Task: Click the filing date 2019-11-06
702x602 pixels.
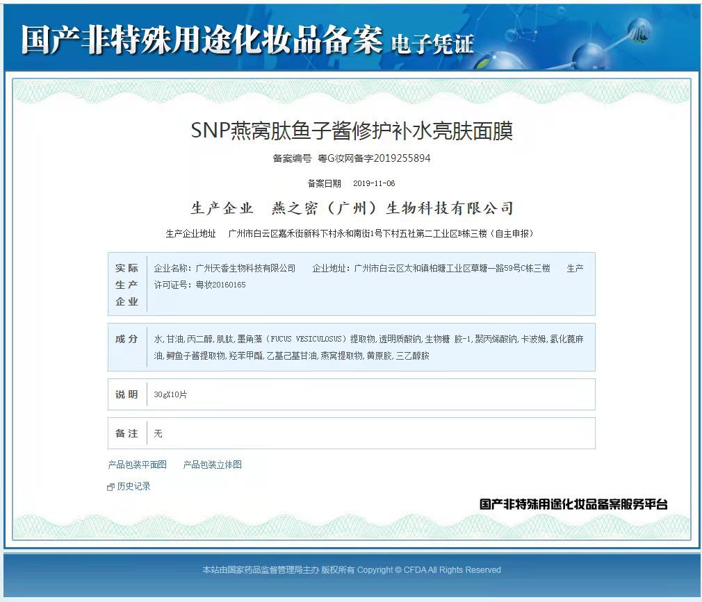Action: pyautogui.click(x=374, y=183)
